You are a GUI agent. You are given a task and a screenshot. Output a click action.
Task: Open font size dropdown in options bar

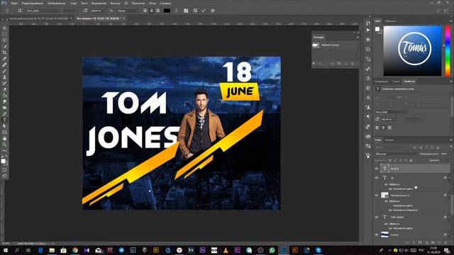(x=98, y=11)
